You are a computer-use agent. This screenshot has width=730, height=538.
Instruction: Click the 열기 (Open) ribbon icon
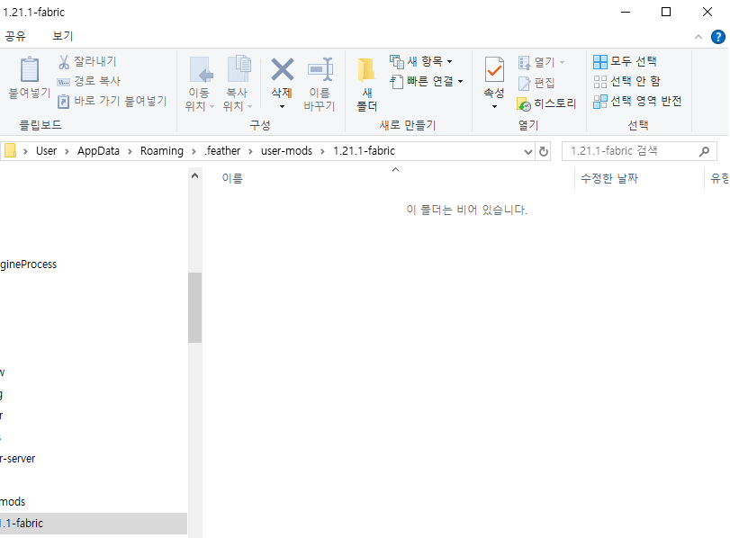(x=524, y=62)
